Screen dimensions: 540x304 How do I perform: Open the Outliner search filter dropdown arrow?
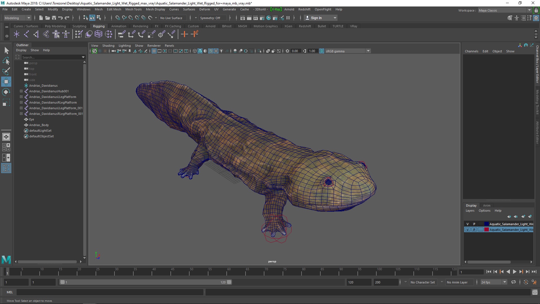click(83, 57)
